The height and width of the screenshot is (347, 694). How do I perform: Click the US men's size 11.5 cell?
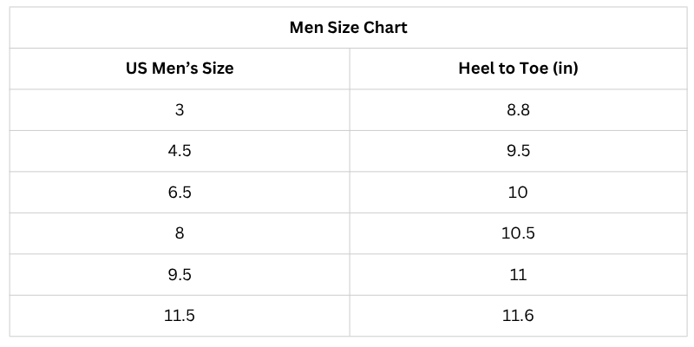[x=180, y=316]
